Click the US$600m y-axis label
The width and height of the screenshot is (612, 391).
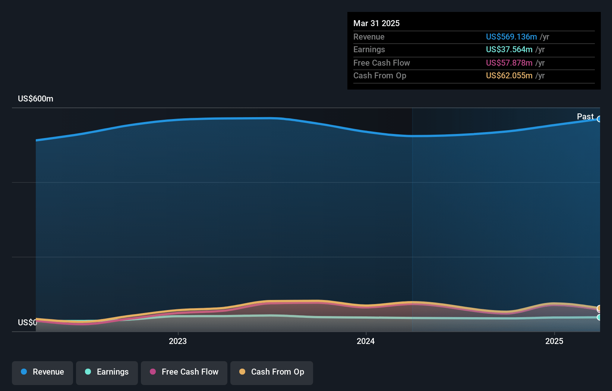(x=36, y=98)
